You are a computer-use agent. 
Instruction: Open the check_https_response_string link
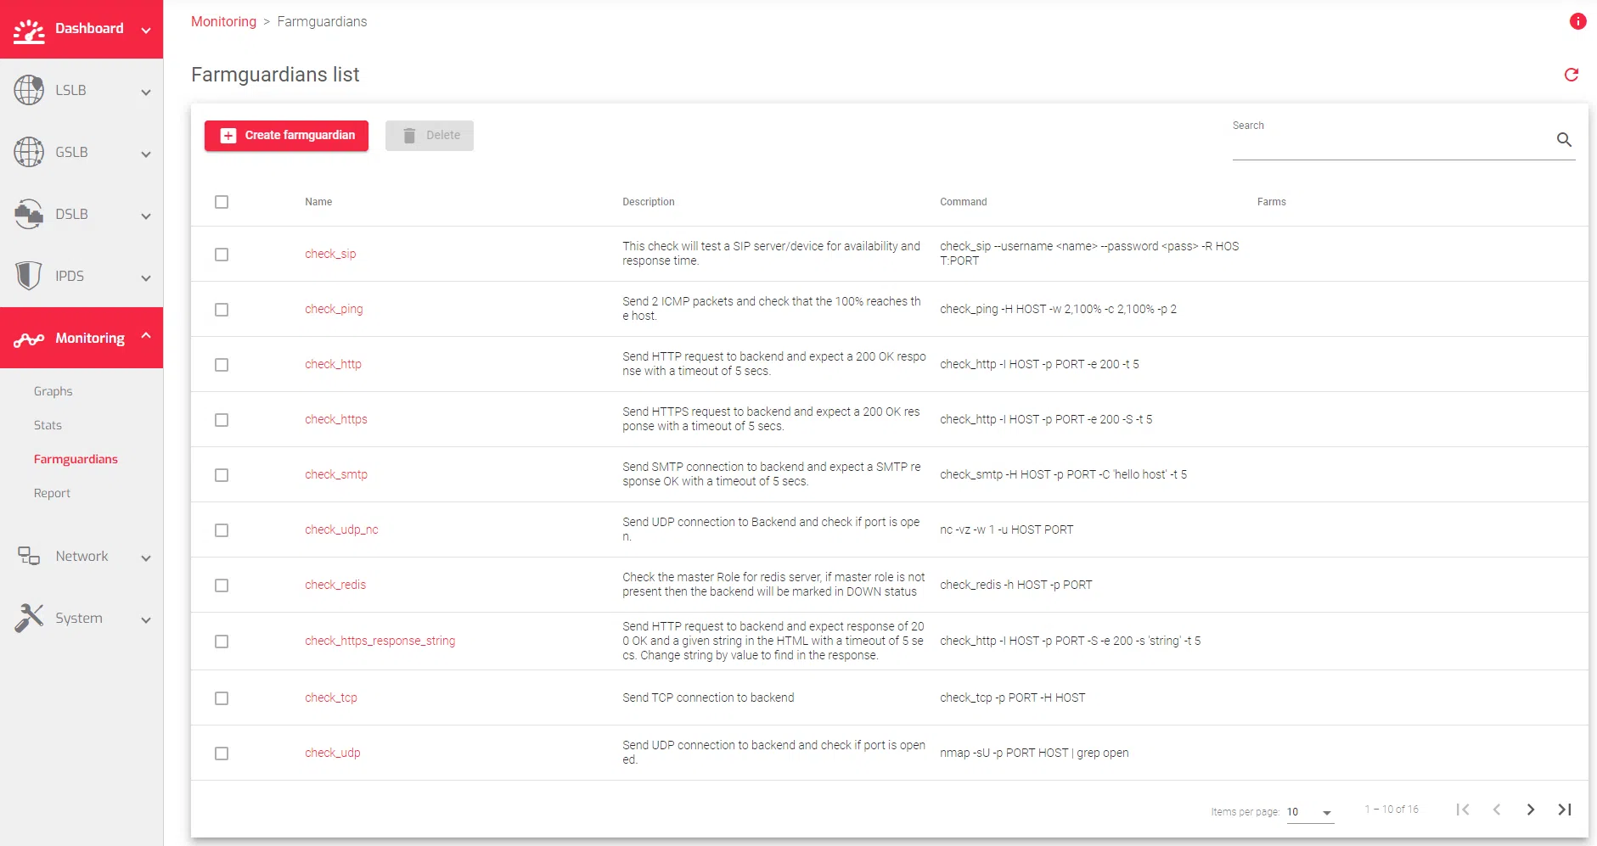pyautogui.click(x=380, y=641)
